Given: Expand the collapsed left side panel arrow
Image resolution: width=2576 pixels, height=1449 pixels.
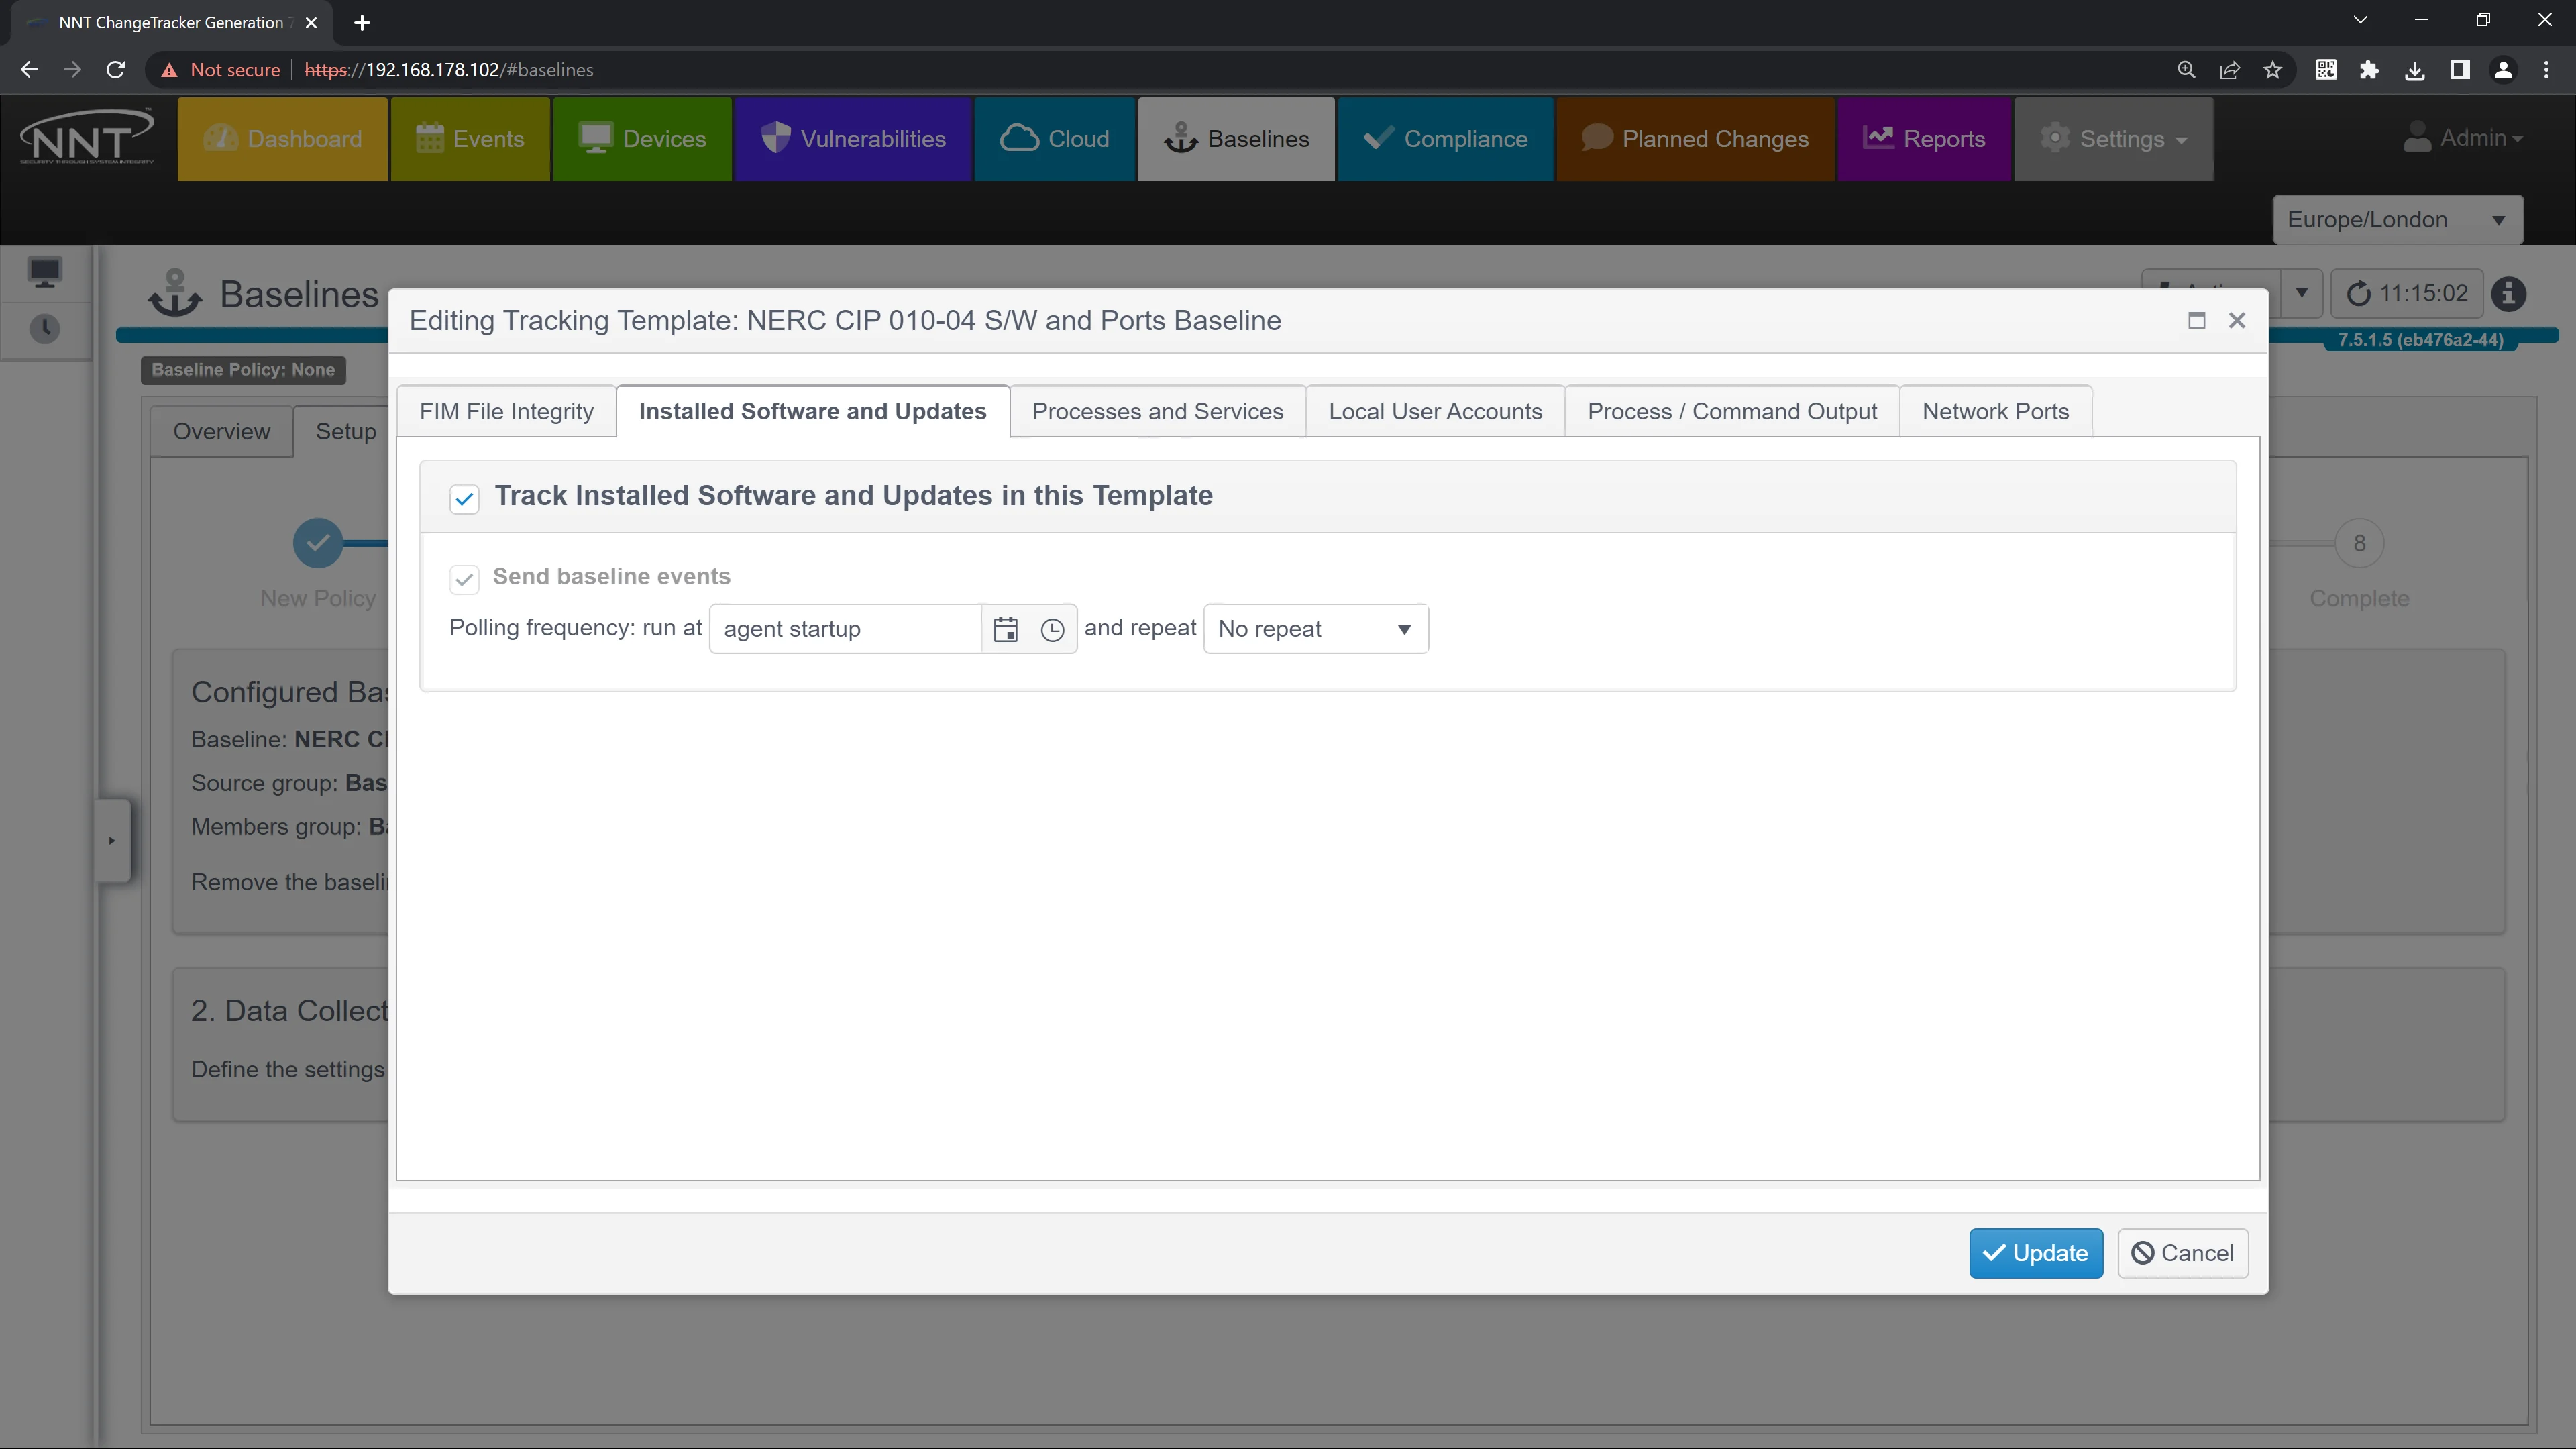Looking at the screenshot, I should coord(112,840).
